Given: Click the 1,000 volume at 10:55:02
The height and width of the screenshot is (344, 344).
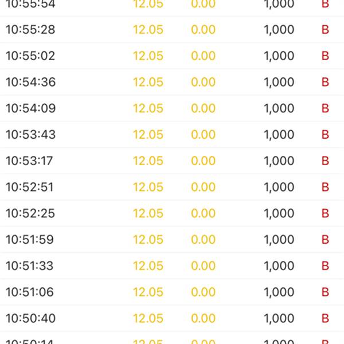Looking at the screenshot, I should pos(279,56).
